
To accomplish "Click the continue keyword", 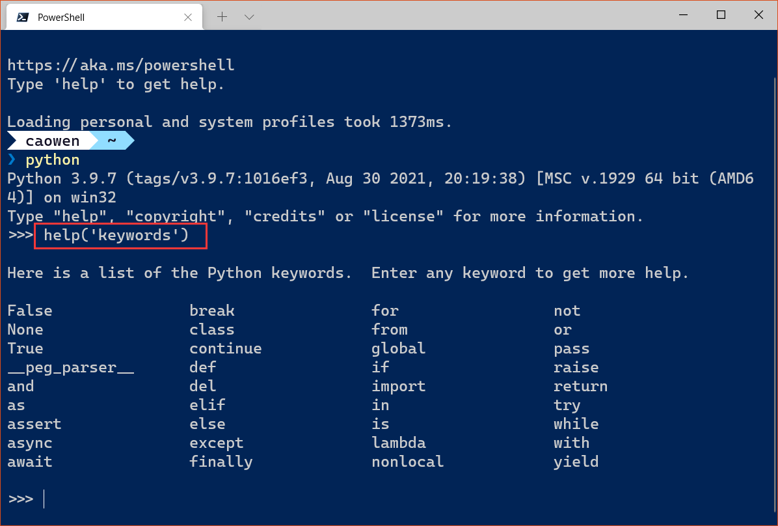I will coord(226,348).
